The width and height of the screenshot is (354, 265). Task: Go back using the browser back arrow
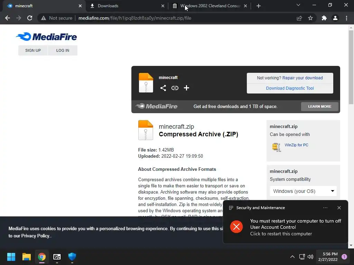8,18
